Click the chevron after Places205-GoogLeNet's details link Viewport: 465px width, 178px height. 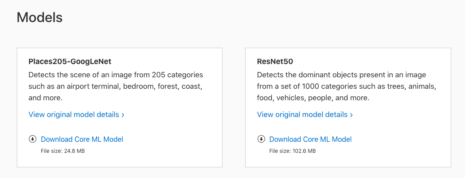[x=123, y=115]
